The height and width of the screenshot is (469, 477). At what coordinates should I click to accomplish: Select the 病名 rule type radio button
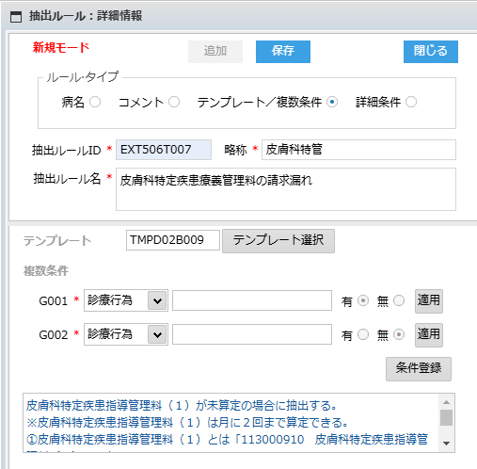click(95, 102)
